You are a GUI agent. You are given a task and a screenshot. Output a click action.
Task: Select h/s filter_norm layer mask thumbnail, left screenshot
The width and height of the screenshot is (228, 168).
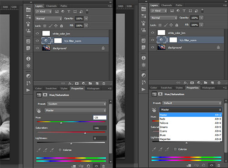[x=58, y=41]
